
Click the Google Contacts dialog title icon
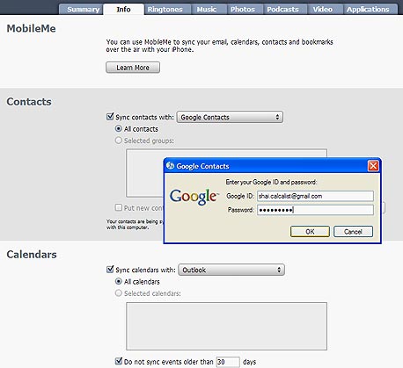click(x=170, y=166)
